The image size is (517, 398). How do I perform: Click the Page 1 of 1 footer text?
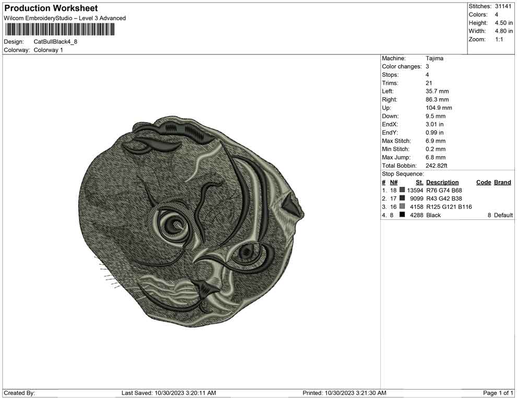(x=498, y=393)
